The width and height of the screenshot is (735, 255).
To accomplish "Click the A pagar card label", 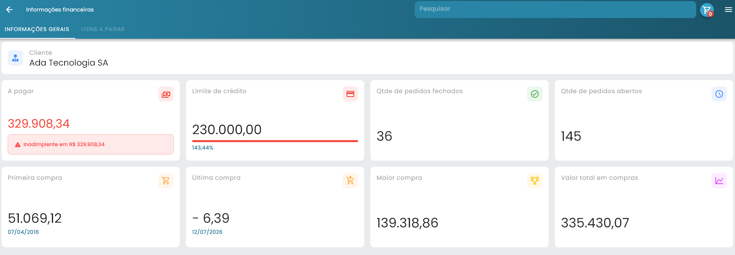I will coord(21,91).
